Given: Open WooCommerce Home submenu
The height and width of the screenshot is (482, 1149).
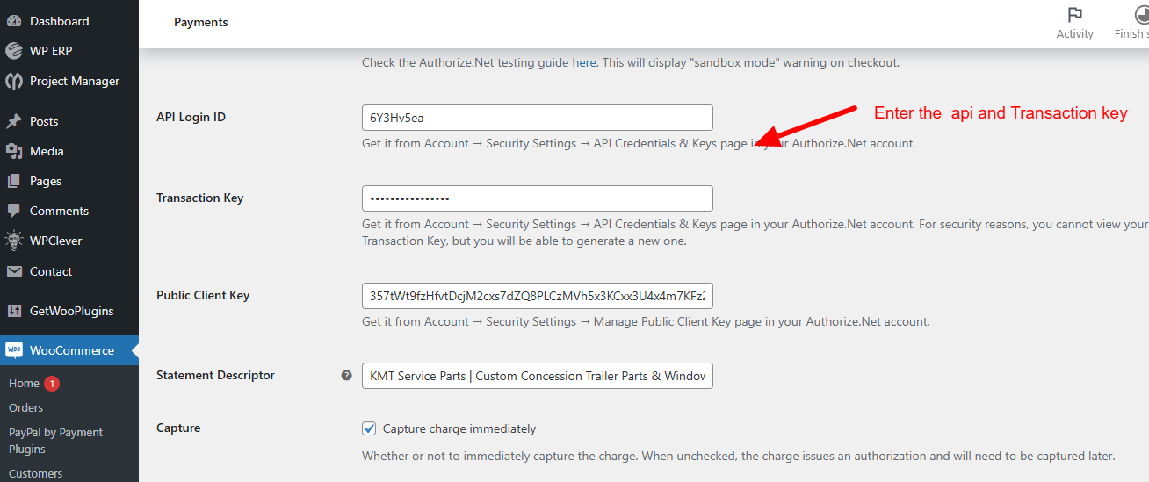Looking at the screenshot, I should coord(24,384).
